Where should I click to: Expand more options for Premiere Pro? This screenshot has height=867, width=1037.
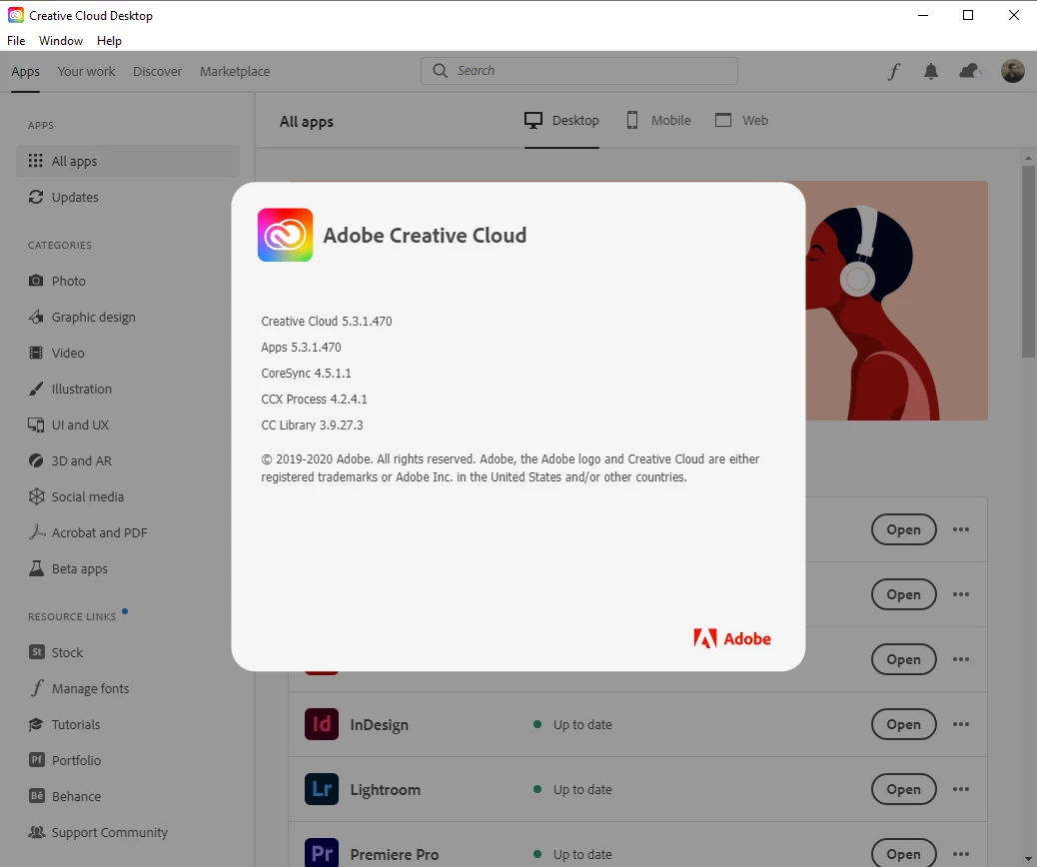point(961,854)
